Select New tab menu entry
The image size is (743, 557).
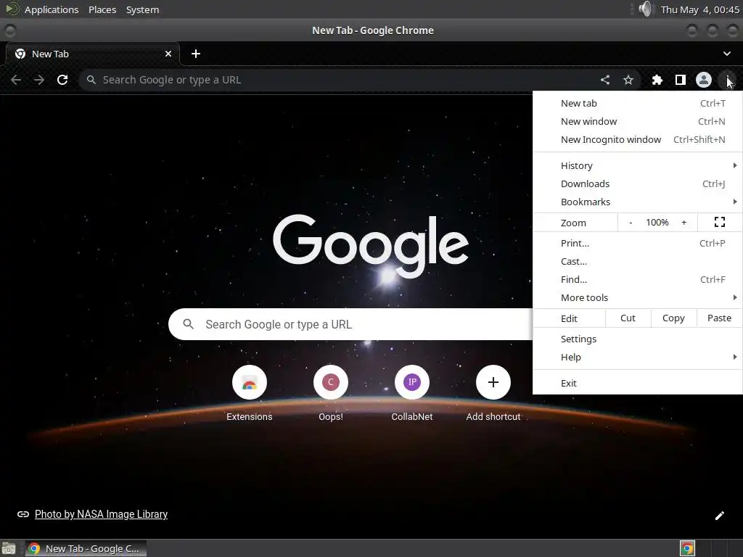pyautogui.click(x=637, y=103)
